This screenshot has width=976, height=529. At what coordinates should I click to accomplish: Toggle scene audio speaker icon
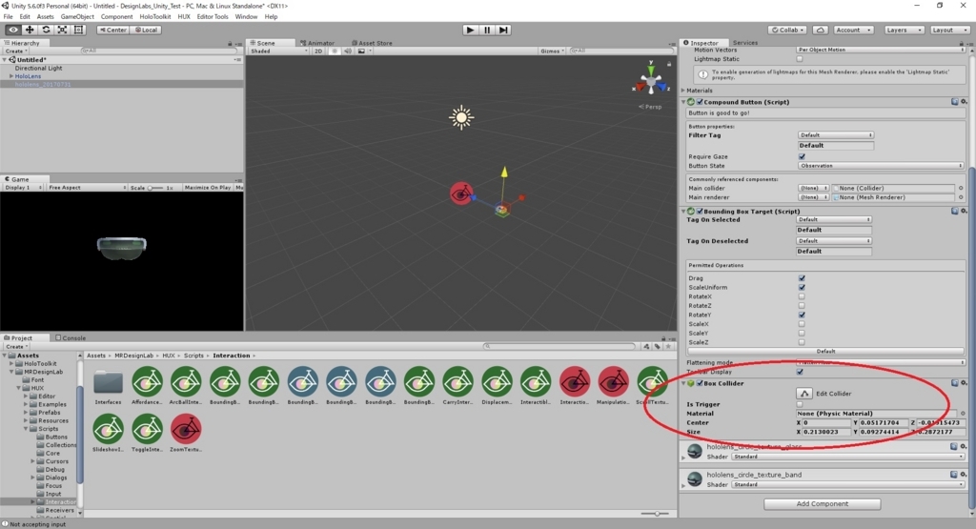[348, 51]
